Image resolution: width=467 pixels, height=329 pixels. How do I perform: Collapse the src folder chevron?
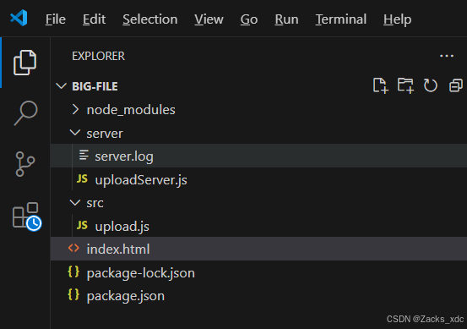(x=75, y=203)
